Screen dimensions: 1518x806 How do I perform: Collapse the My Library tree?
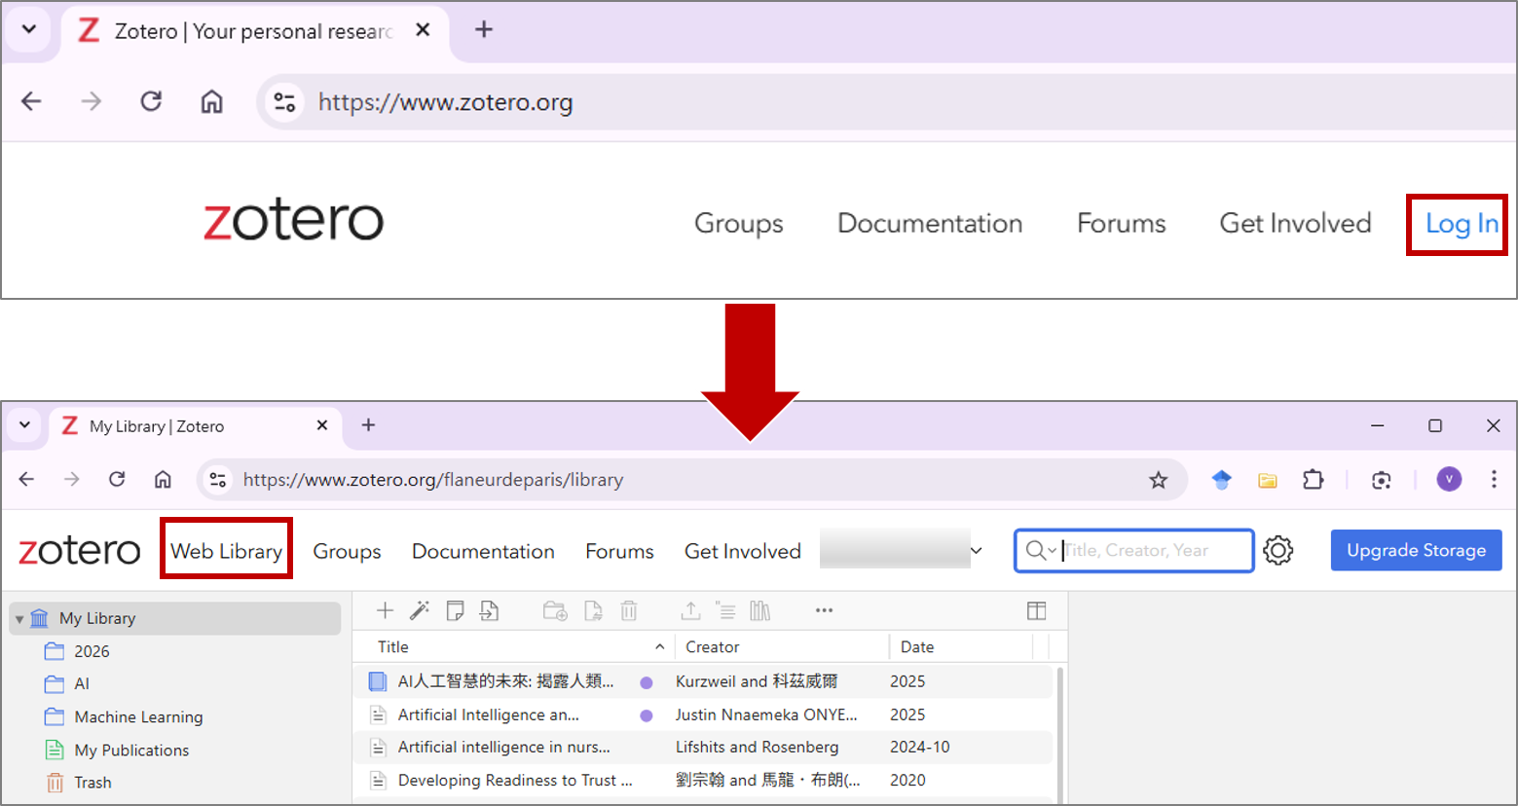tap(19, 619)
